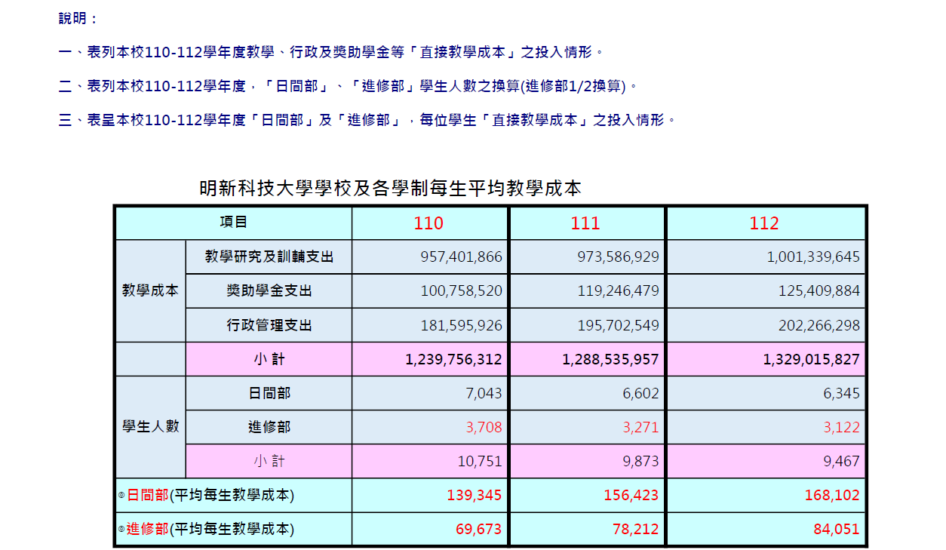
Task: Select the value 181,595,926
Action: coord(461,326)
